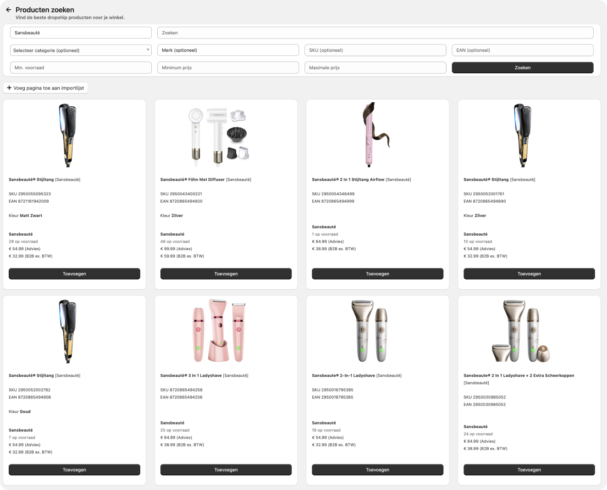Image resolution: width=607 pixels, height=490 pixels.
Task: Click the Maximale prijs field
Action: coord(375,68)
